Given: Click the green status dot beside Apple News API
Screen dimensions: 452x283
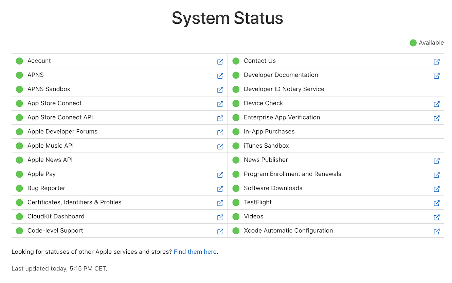Looking at the screenshot, I should pyautogui.click(x=19, y=160).
